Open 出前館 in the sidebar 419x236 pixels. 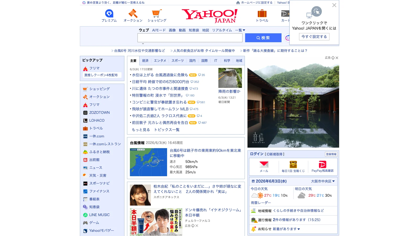[94, 160]
